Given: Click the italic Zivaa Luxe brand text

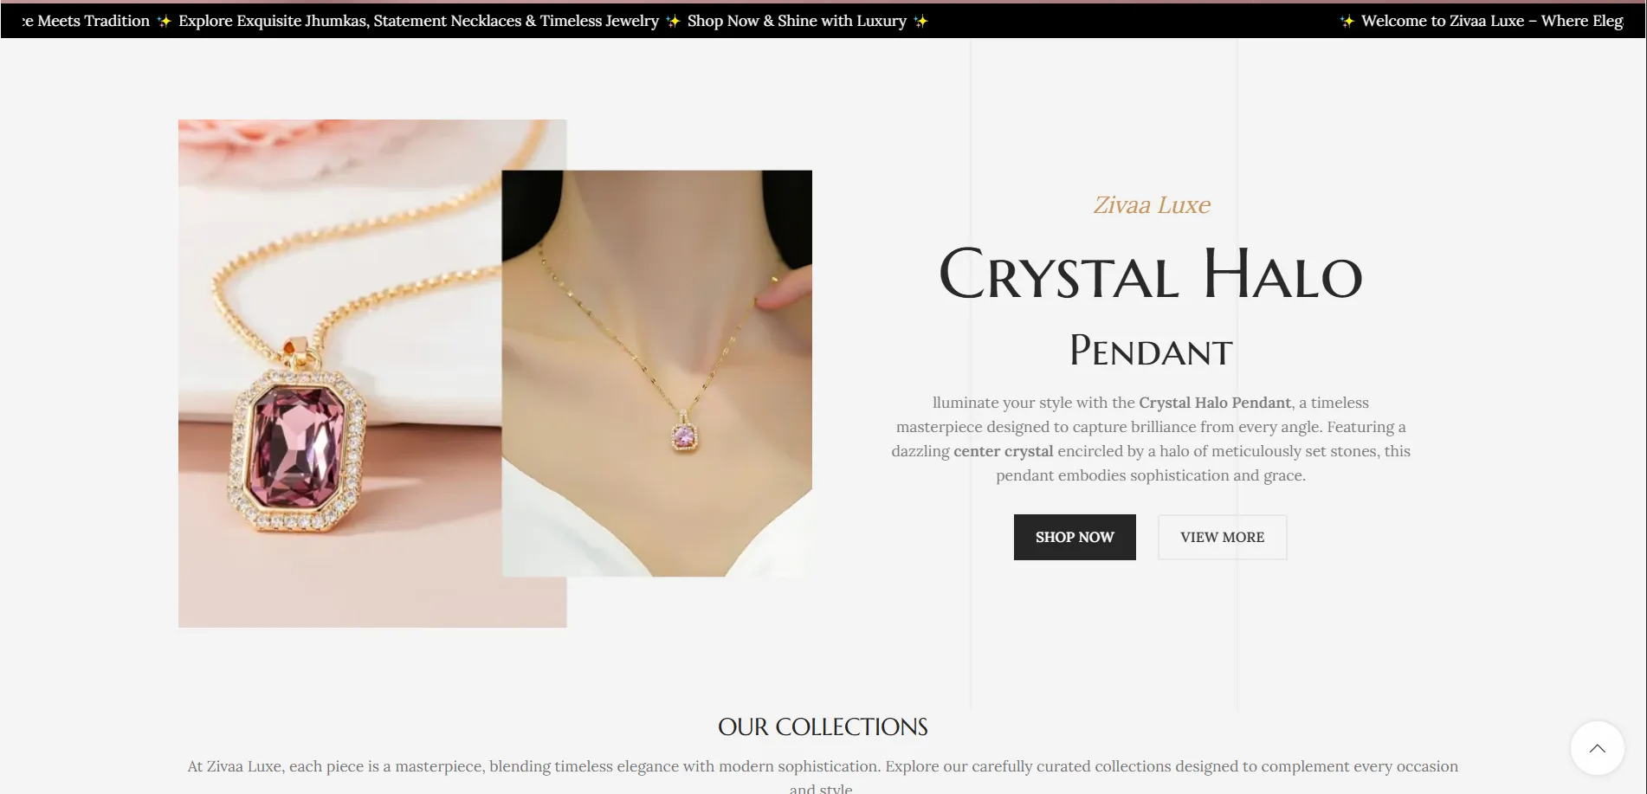Looking at the screenshot, I should [x=1152, y=205].
